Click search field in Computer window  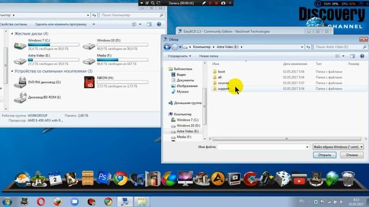(132, 15)
